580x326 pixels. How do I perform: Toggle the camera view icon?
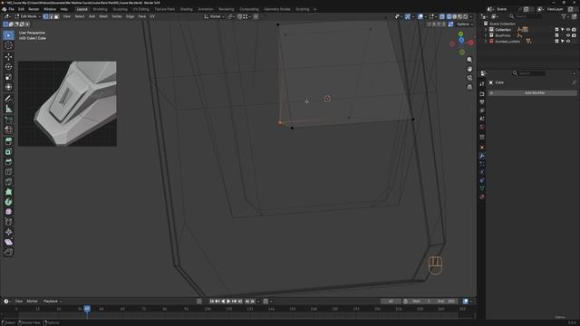pyautogui.click(x=469, y=78)
